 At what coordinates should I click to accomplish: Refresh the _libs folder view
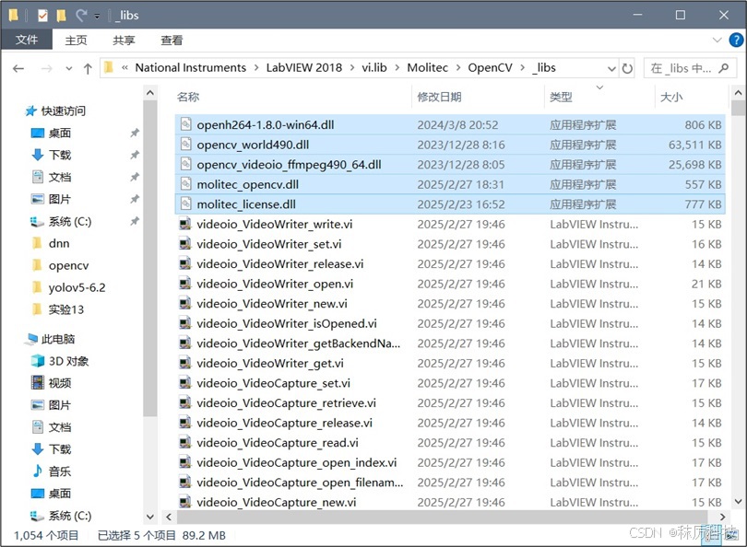[627, 68]
